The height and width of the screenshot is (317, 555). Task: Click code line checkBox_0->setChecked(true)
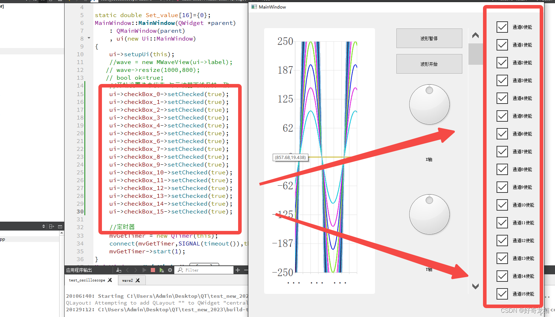[x=169, y=94]
